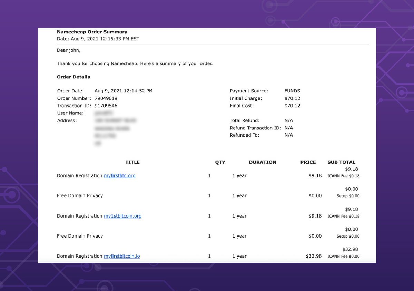
Task: Click the Dear john greeting
Action: (x=69, y=50)
